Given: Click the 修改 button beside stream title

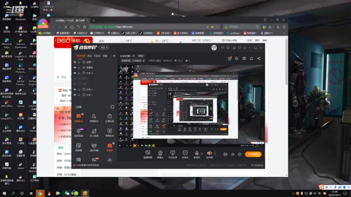Looking at the screenshot, I should tap(141, 56).
